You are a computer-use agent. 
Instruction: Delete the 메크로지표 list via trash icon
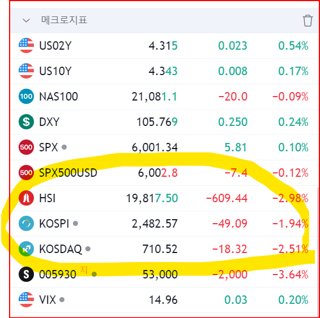(x=308, y=20)
